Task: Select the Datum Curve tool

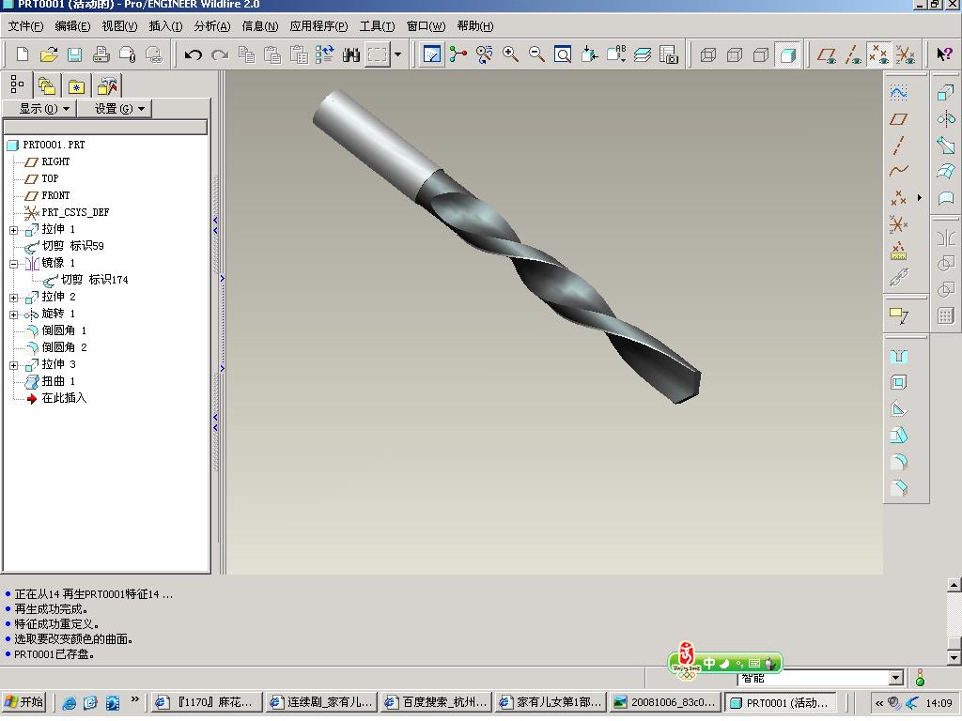Action: [898, 171]
